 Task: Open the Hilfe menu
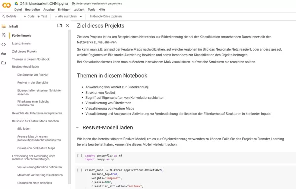pyautogui.click(x=101, y=10)
